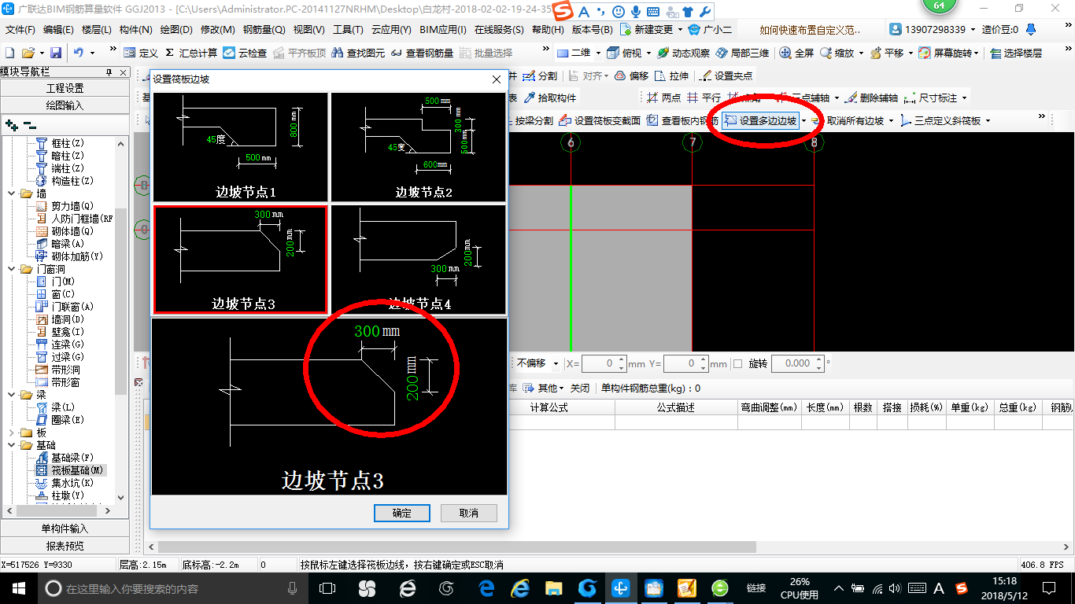Expand the 板 tree folder
Screen dimensions: 1075x604
pyautogui.click(x=11, y=433)
